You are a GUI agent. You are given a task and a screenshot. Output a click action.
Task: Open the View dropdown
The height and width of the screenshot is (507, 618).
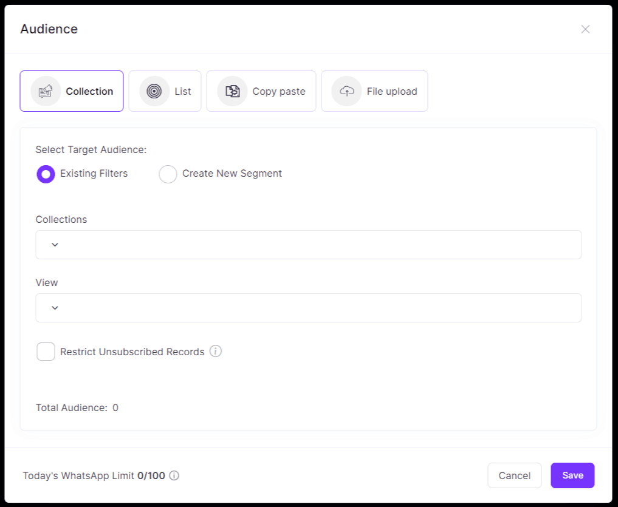click(x=308, y=308)
